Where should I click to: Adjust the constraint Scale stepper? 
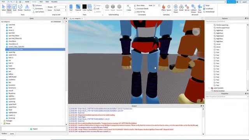coord(159,5)
